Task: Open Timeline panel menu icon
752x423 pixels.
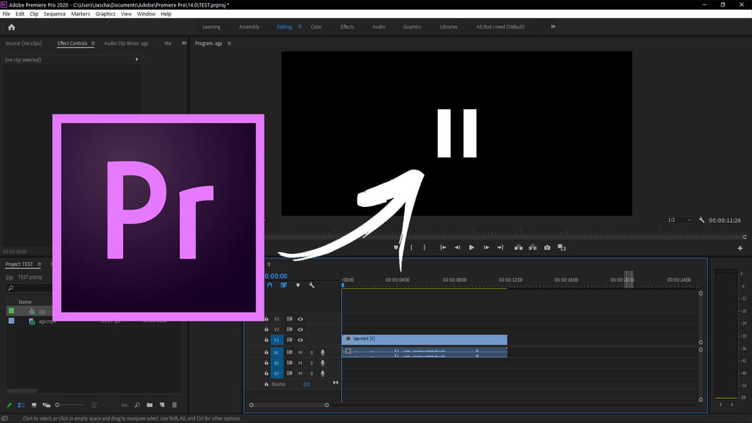Action: pyautogui.click(x=269, y=264)
